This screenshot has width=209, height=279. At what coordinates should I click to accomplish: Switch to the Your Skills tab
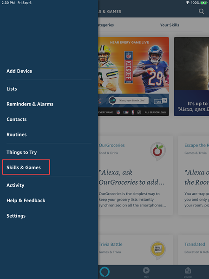170,25
